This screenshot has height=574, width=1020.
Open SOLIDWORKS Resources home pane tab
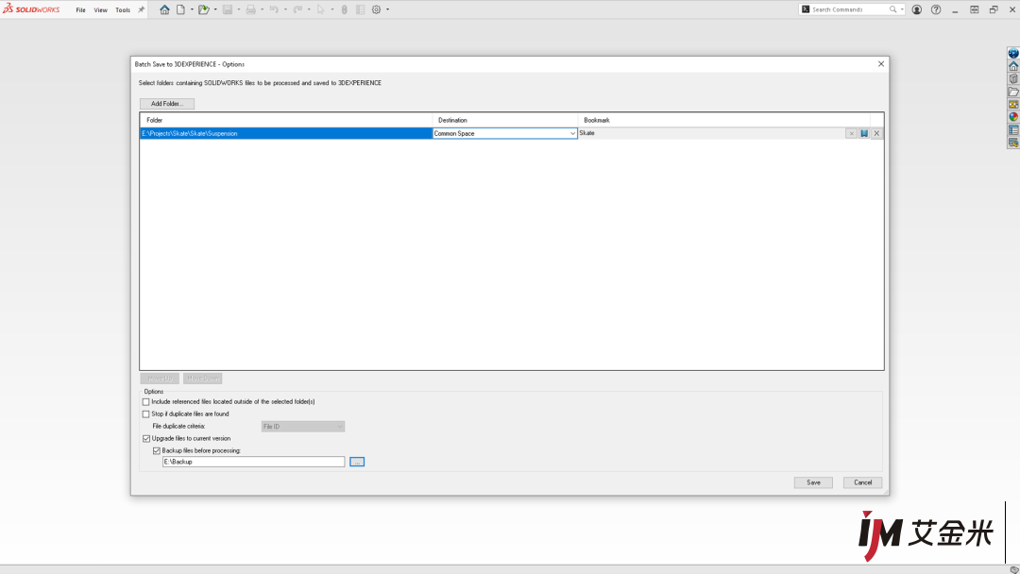pos(1013,66)
